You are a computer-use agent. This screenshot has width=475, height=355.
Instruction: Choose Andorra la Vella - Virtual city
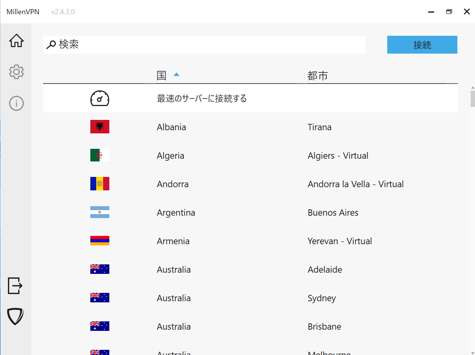(x=355, y=184)
